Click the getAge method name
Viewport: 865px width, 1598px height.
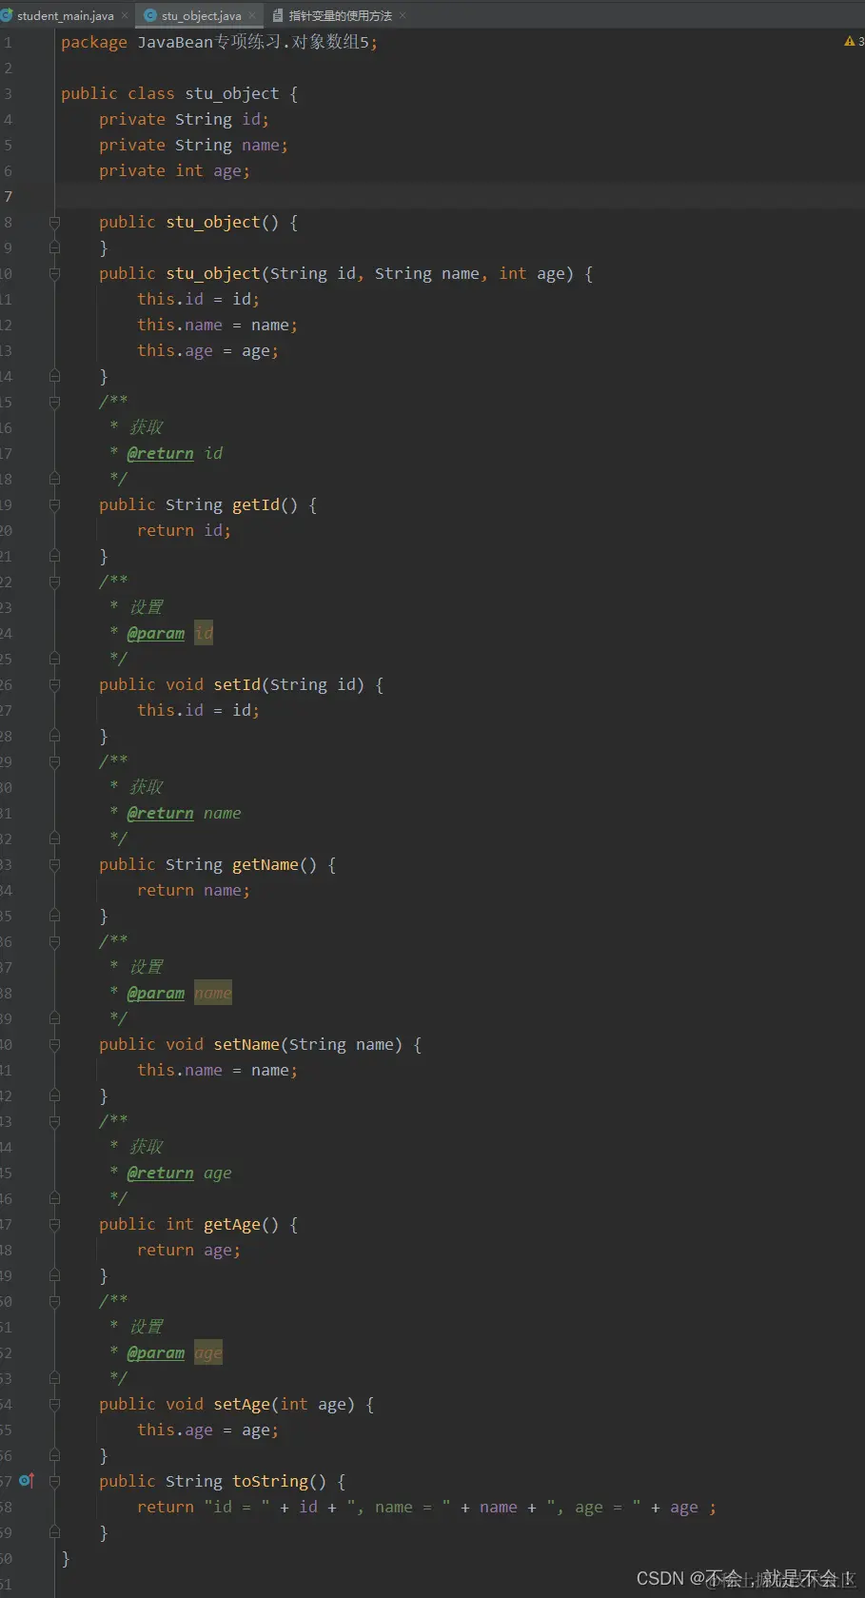coord(232,1224)
